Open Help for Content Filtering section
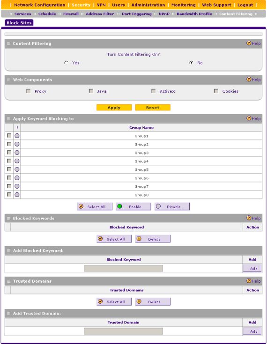The height and width of the screenshot is (344, 267). (253, 43)
